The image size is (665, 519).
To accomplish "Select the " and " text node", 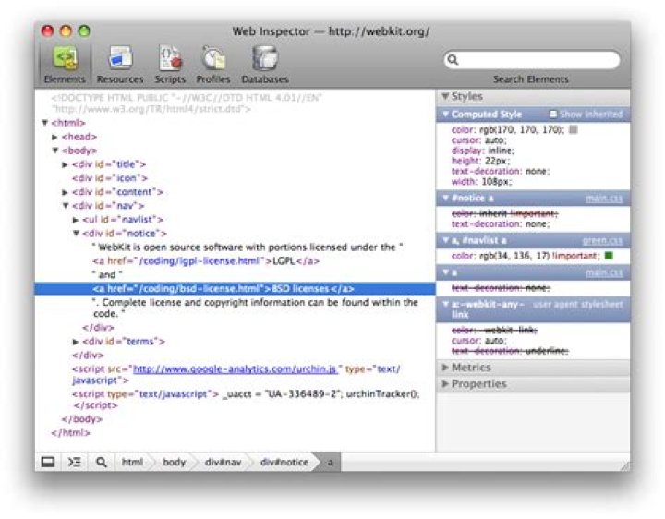I will (107, 275).
